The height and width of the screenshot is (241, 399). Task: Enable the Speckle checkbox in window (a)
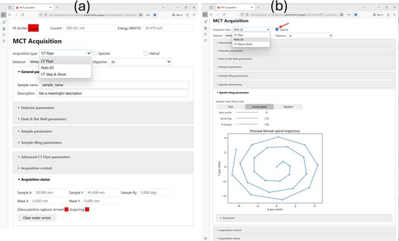pos(95,53)
